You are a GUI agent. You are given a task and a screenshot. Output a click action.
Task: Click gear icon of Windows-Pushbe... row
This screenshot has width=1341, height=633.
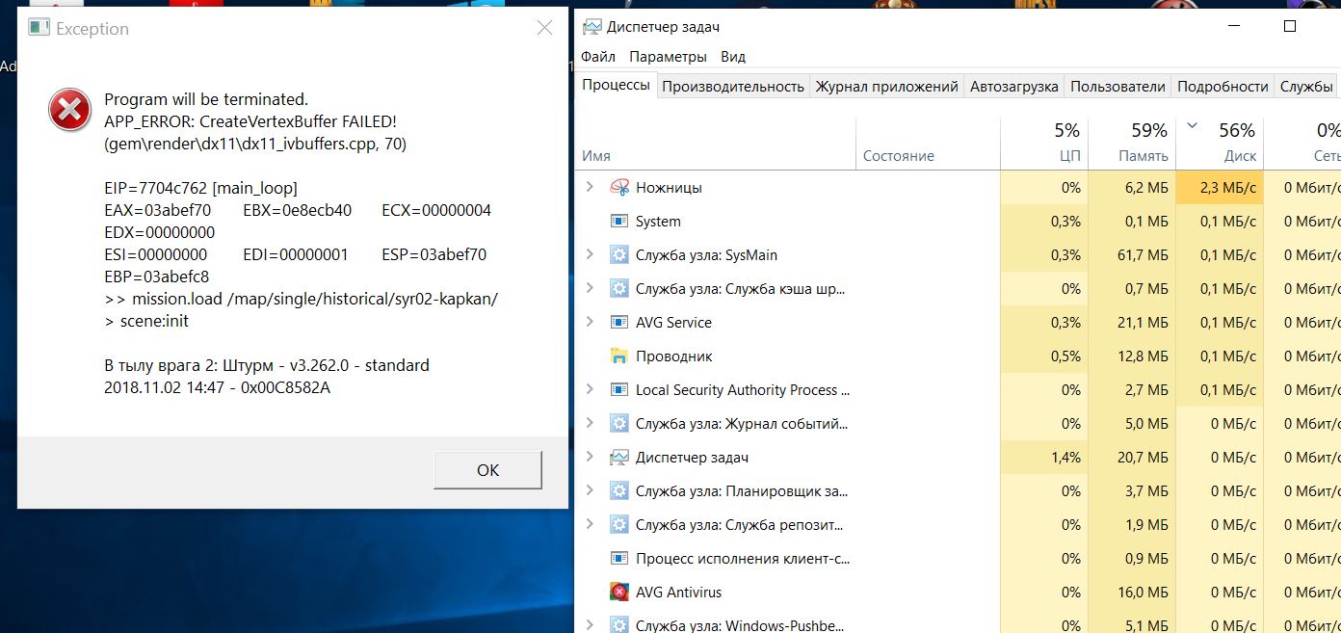click(x=619, y=625)
